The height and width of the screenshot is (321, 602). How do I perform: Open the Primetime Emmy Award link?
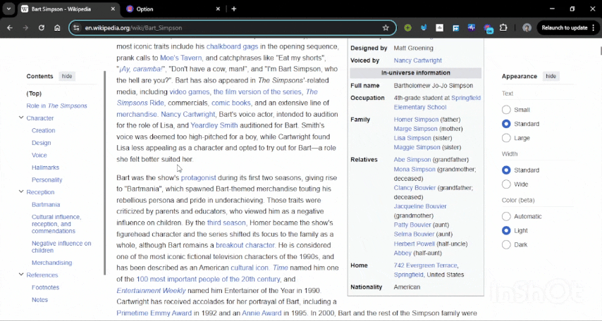(154, 313)
